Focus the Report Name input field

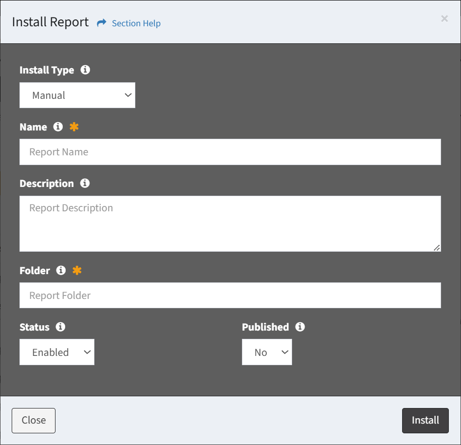[x=230, y=152]
